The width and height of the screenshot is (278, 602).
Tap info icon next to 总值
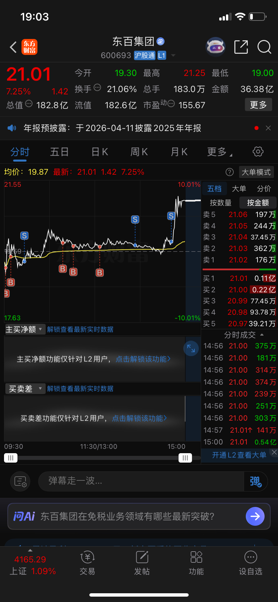pos(29,104)
